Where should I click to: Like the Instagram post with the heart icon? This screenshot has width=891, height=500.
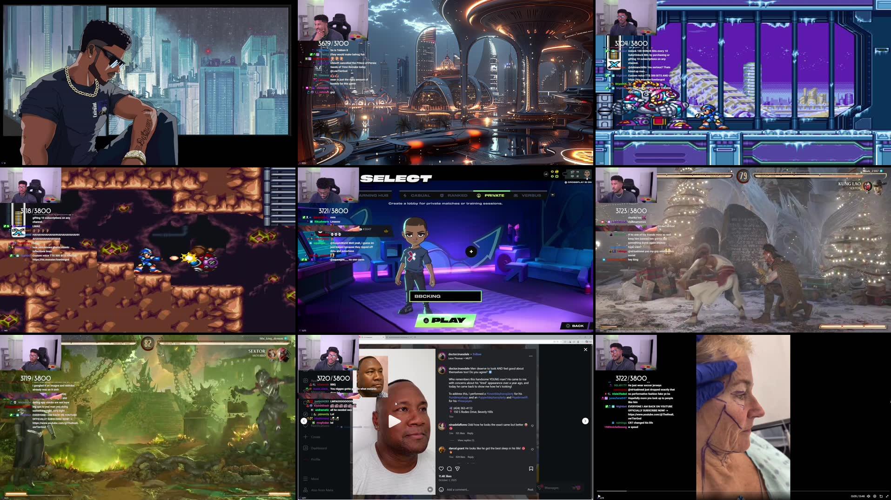click(442, 469)
